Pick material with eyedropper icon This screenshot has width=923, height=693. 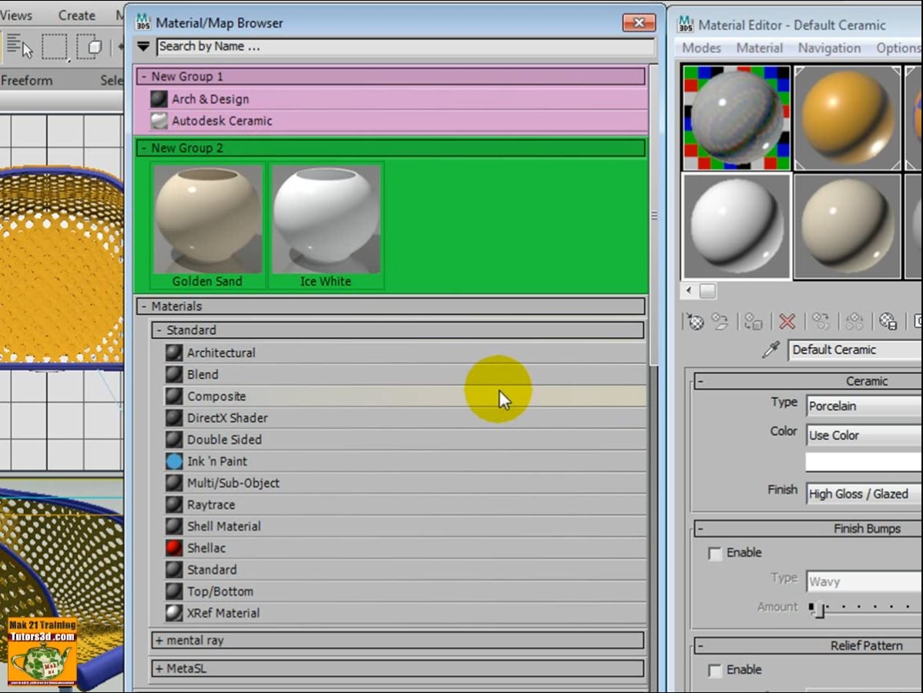tap(771, 350)
